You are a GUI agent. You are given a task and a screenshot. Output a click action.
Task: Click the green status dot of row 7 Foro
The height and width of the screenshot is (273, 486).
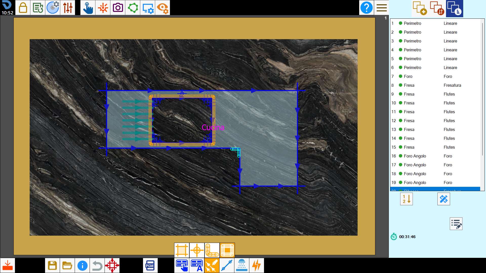click(x=400, y=76)
